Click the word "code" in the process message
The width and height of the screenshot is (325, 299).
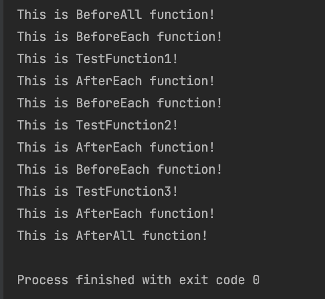point(230,280)
